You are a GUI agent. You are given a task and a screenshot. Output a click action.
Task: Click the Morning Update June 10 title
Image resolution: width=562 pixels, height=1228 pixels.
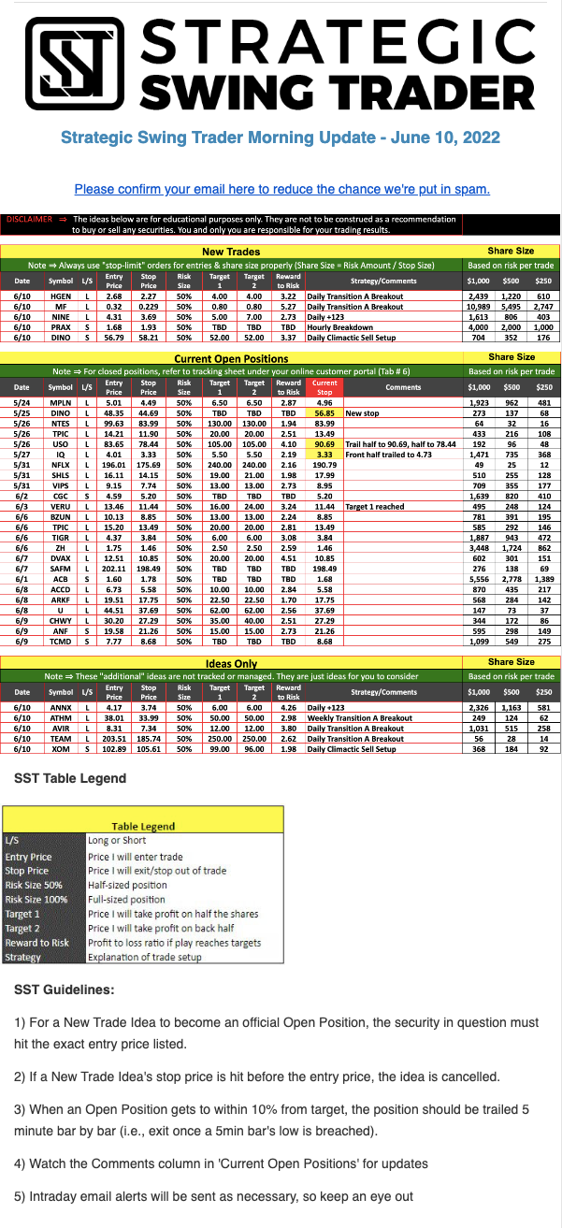(281, 137)
